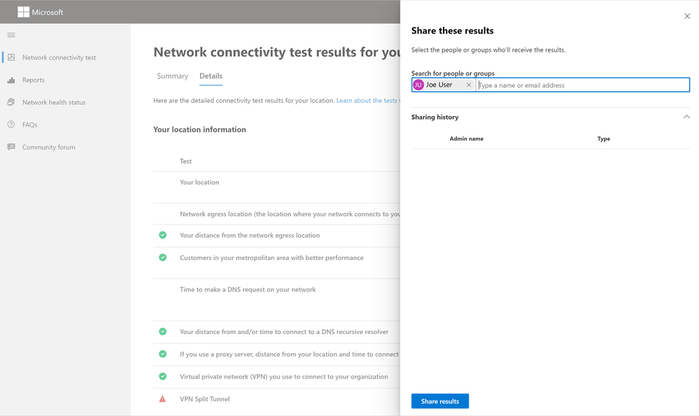
Task: Sort by the Admin name column header
Action: (x=466, y=139)
